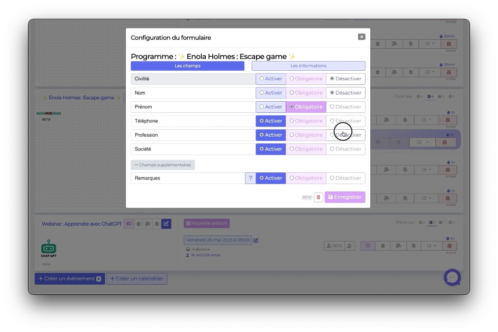The width and height of the screenshot is (498, 332).
Task: Open the chat support bubble
Action: (452, 277)
